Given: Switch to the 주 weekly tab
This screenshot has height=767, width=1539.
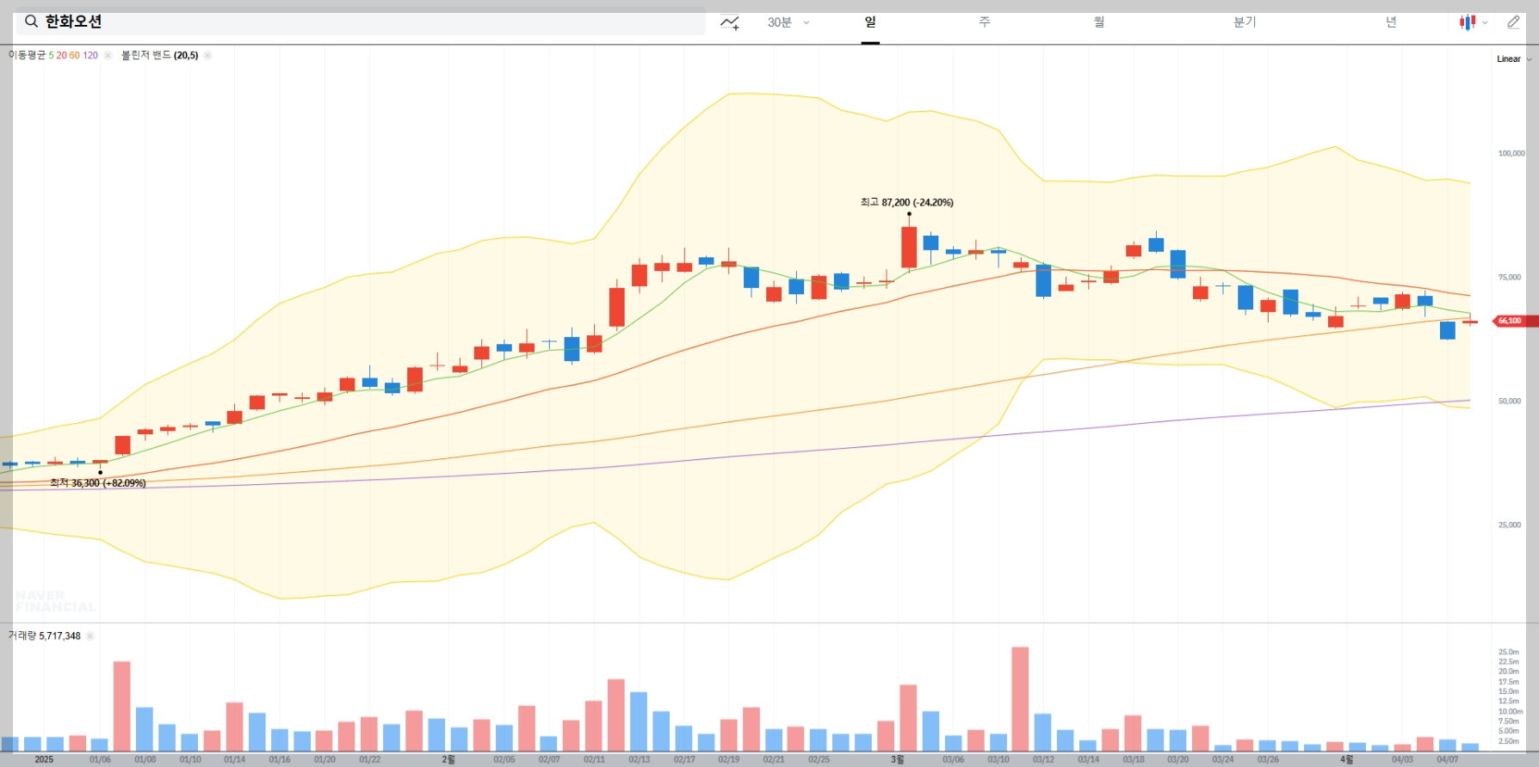Looking at the screenshot, I should pyautogui.click(x=985, y=22).
